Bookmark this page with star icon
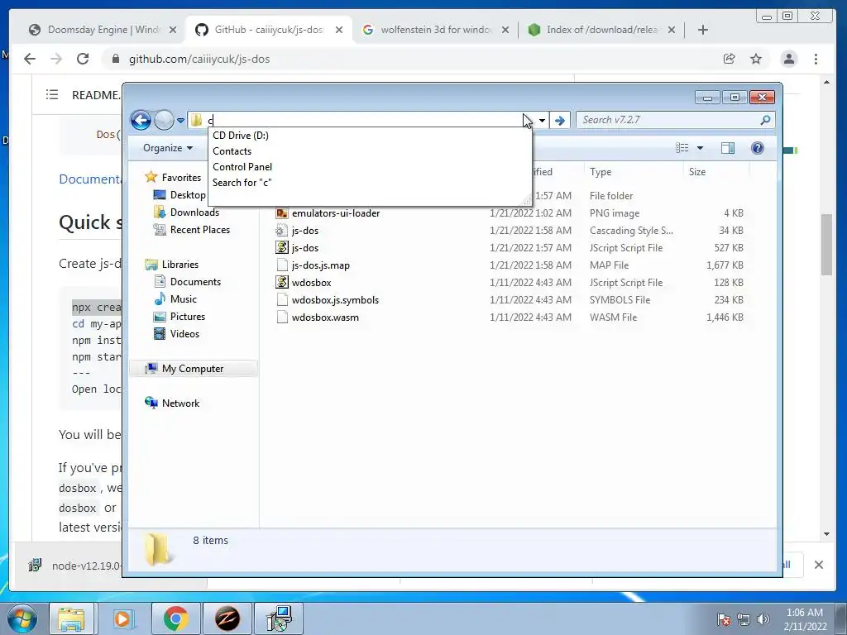847x635 pixels. pyautogui.click(x=756, y=59)
